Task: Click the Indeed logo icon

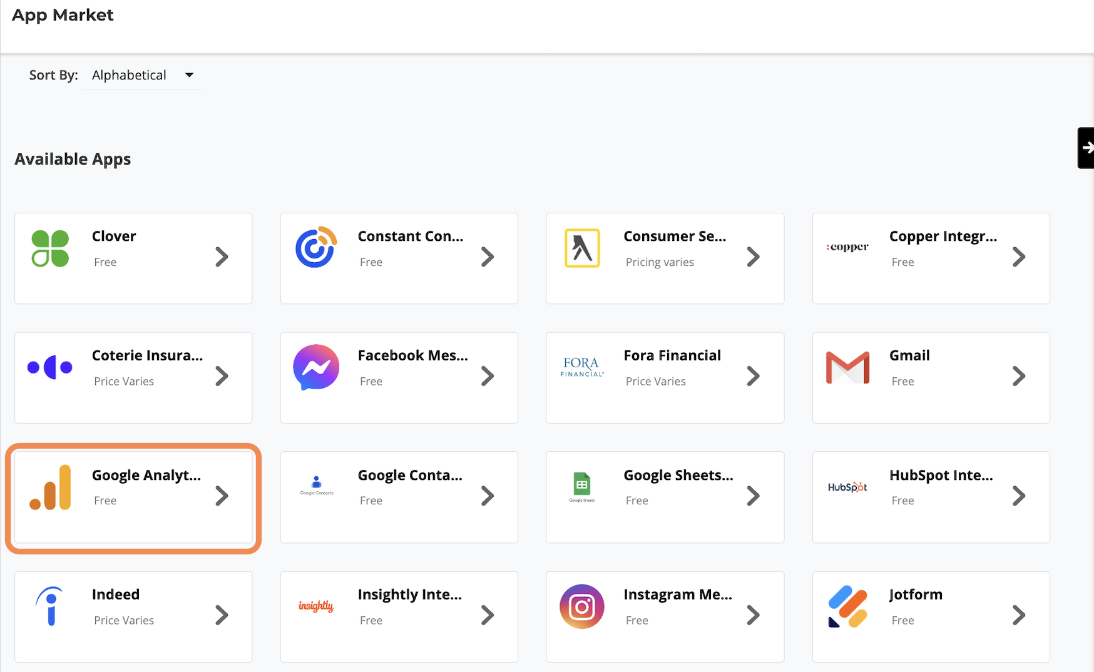Action: 50,606
